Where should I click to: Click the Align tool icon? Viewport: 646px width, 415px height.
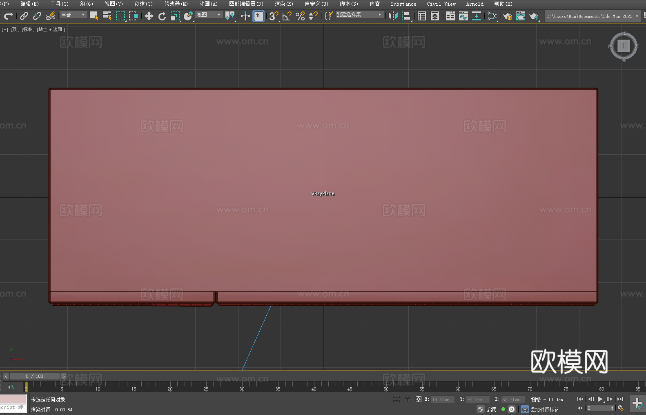(406, 16)
